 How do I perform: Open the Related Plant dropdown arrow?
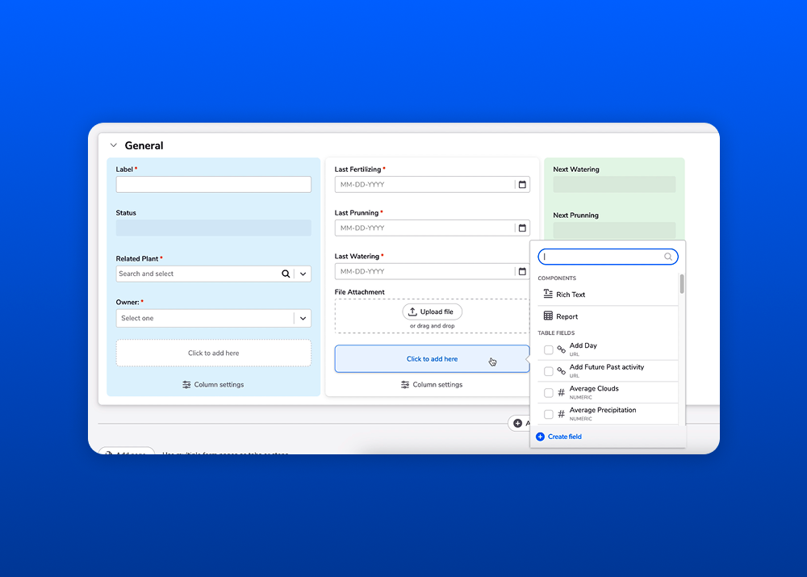tap(303, 274)
